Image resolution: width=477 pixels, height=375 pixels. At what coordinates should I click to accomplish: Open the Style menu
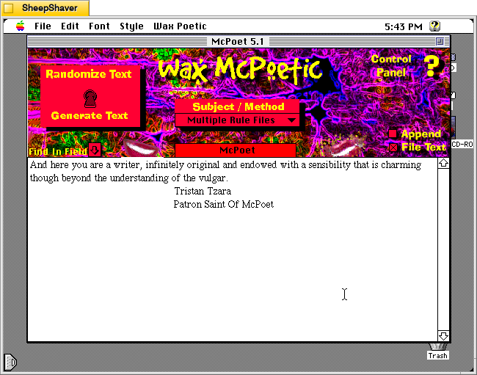[131, 26]
